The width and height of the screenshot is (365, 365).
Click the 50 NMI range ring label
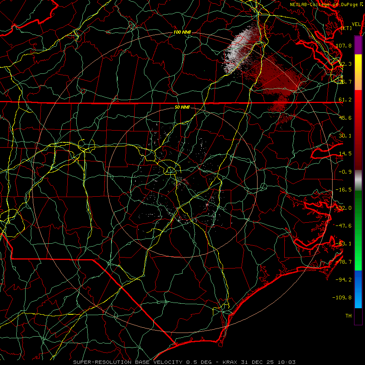[x=182, y=107]
